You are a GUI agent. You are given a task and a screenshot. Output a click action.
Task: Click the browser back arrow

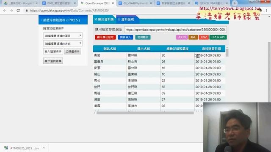[5, 11]
